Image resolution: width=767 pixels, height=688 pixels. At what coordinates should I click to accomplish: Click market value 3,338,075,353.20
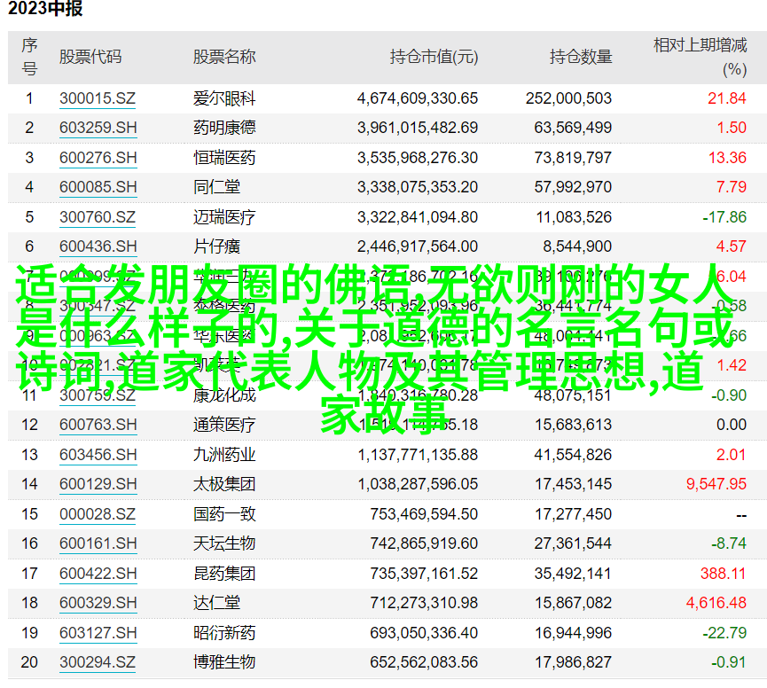point(418,187)
